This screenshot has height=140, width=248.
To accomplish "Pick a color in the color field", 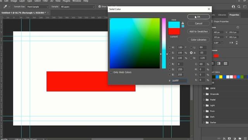I will pos(135,43).
